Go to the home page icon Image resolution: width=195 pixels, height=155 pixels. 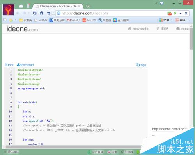(42, 13)
